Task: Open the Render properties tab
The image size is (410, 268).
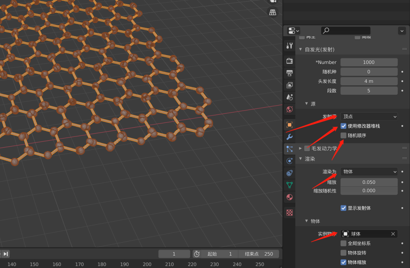Action: click(x=289, y=61)
